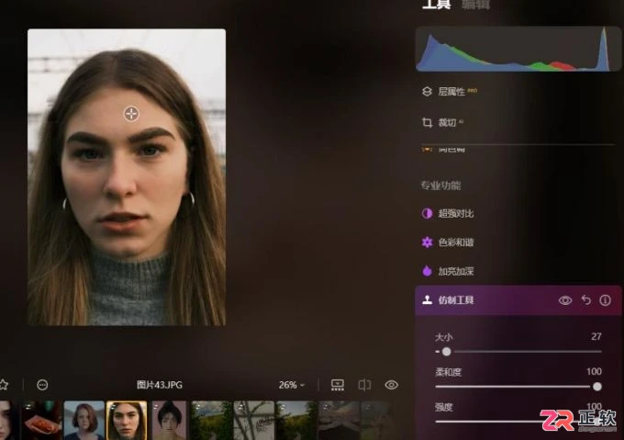Viewport: 624px width, 440px height.
Task: Switch to the 工具 tab
Action: [x=436, y=4]
